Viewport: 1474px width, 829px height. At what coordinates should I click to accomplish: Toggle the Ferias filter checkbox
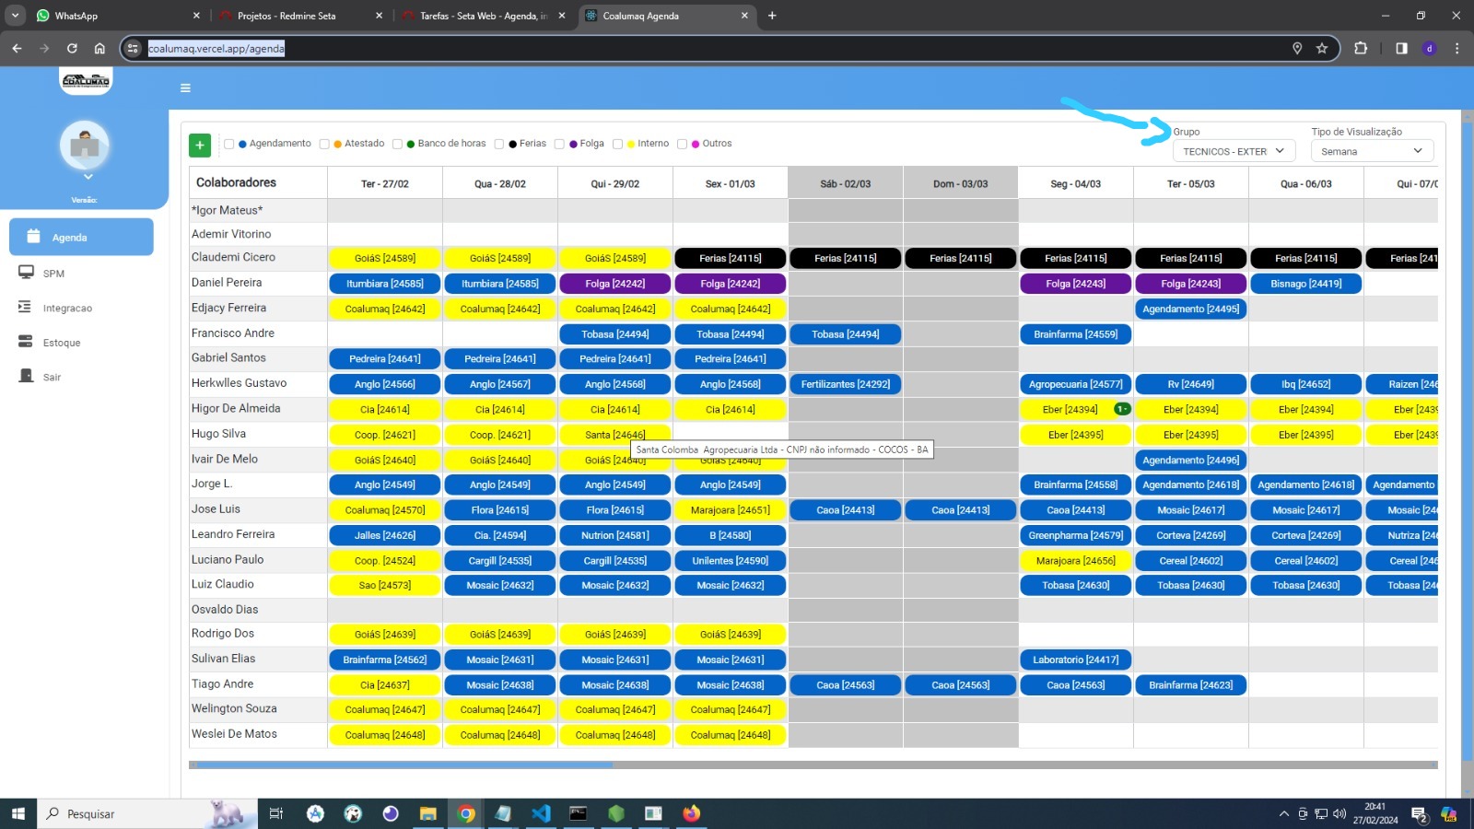coord(499,144)
